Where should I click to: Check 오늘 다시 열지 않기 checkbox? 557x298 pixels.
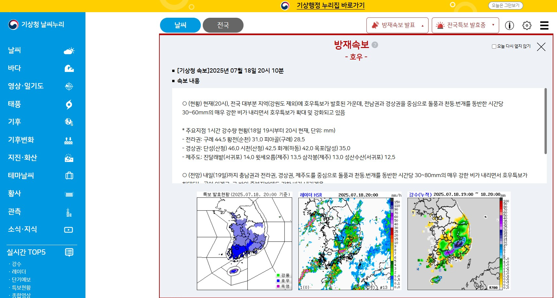pos(494,46)
